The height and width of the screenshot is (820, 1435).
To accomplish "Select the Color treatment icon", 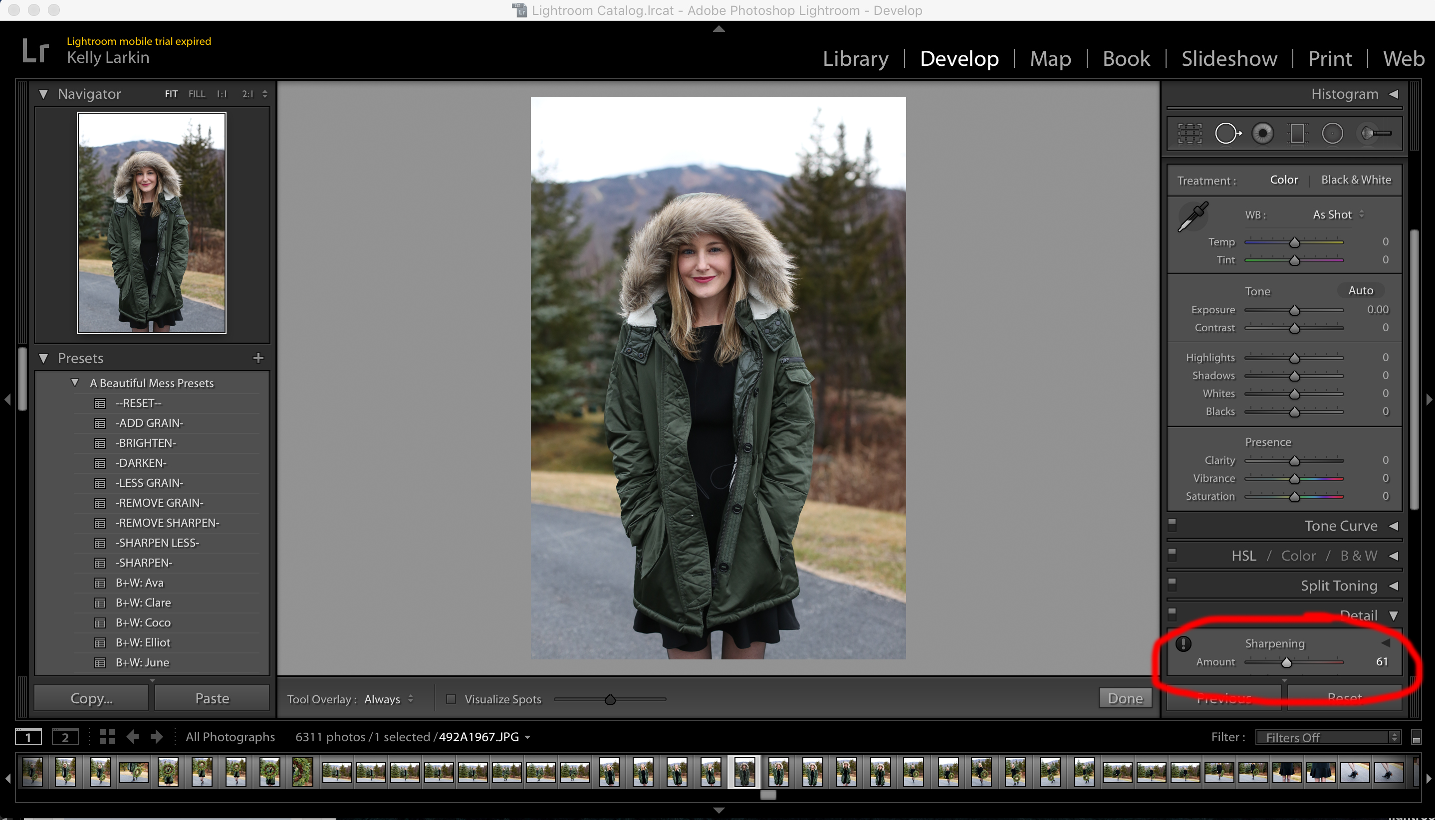I will point(1284,180).
